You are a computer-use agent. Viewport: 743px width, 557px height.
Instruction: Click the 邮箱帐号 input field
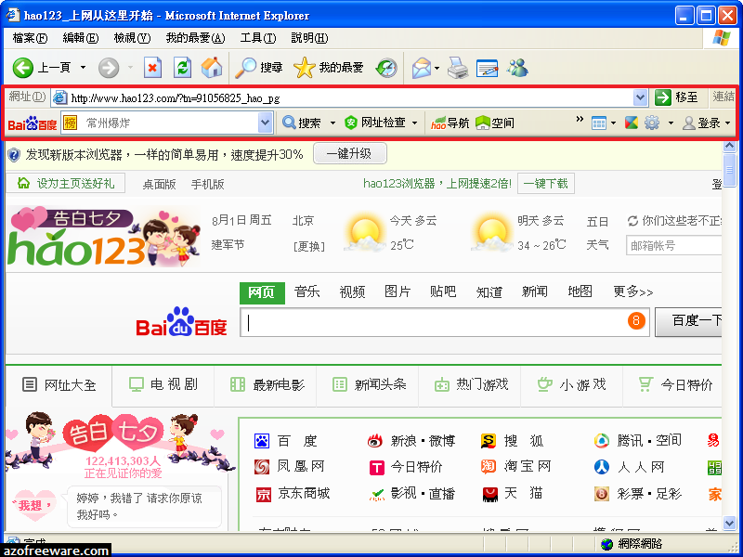[674, 246]
